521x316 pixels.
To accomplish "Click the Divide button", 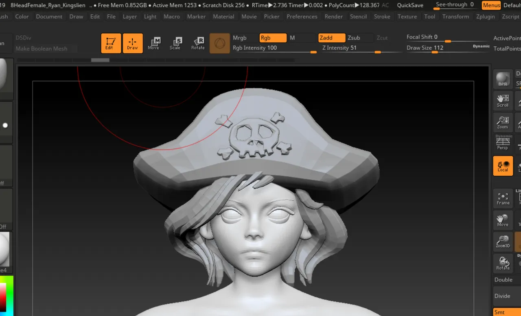I will (x=507, y=296).
